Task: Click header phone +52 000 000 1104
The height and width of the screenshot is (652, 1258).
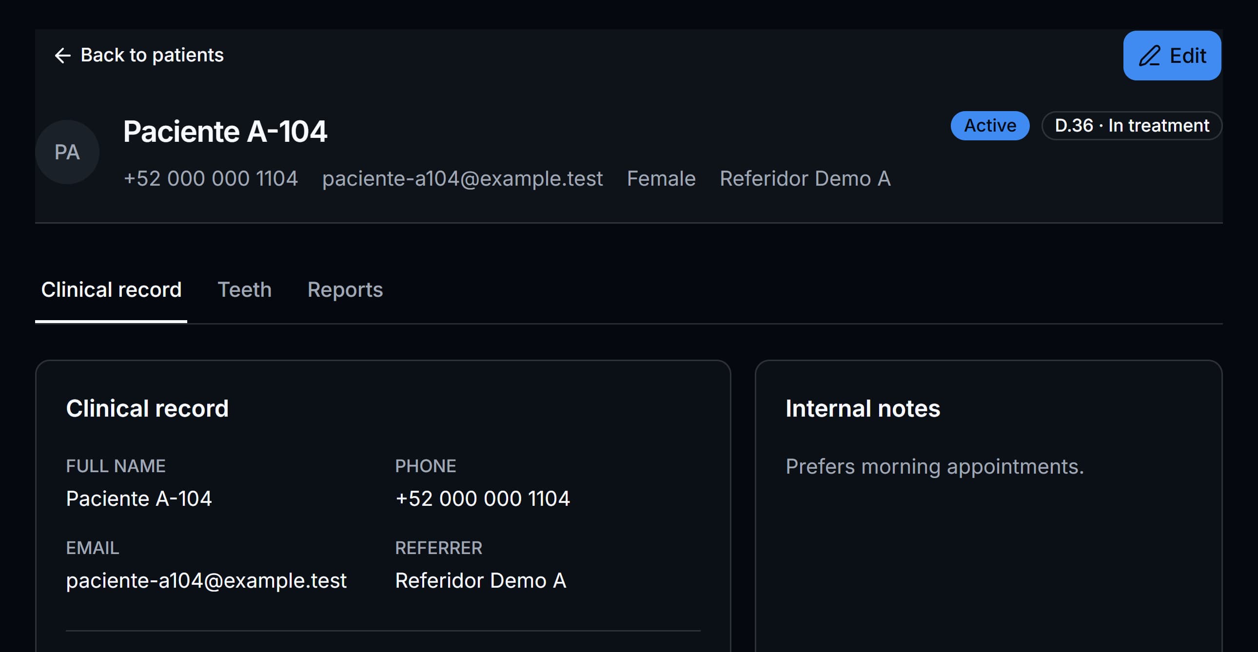Action: click(x=211, y=179)
